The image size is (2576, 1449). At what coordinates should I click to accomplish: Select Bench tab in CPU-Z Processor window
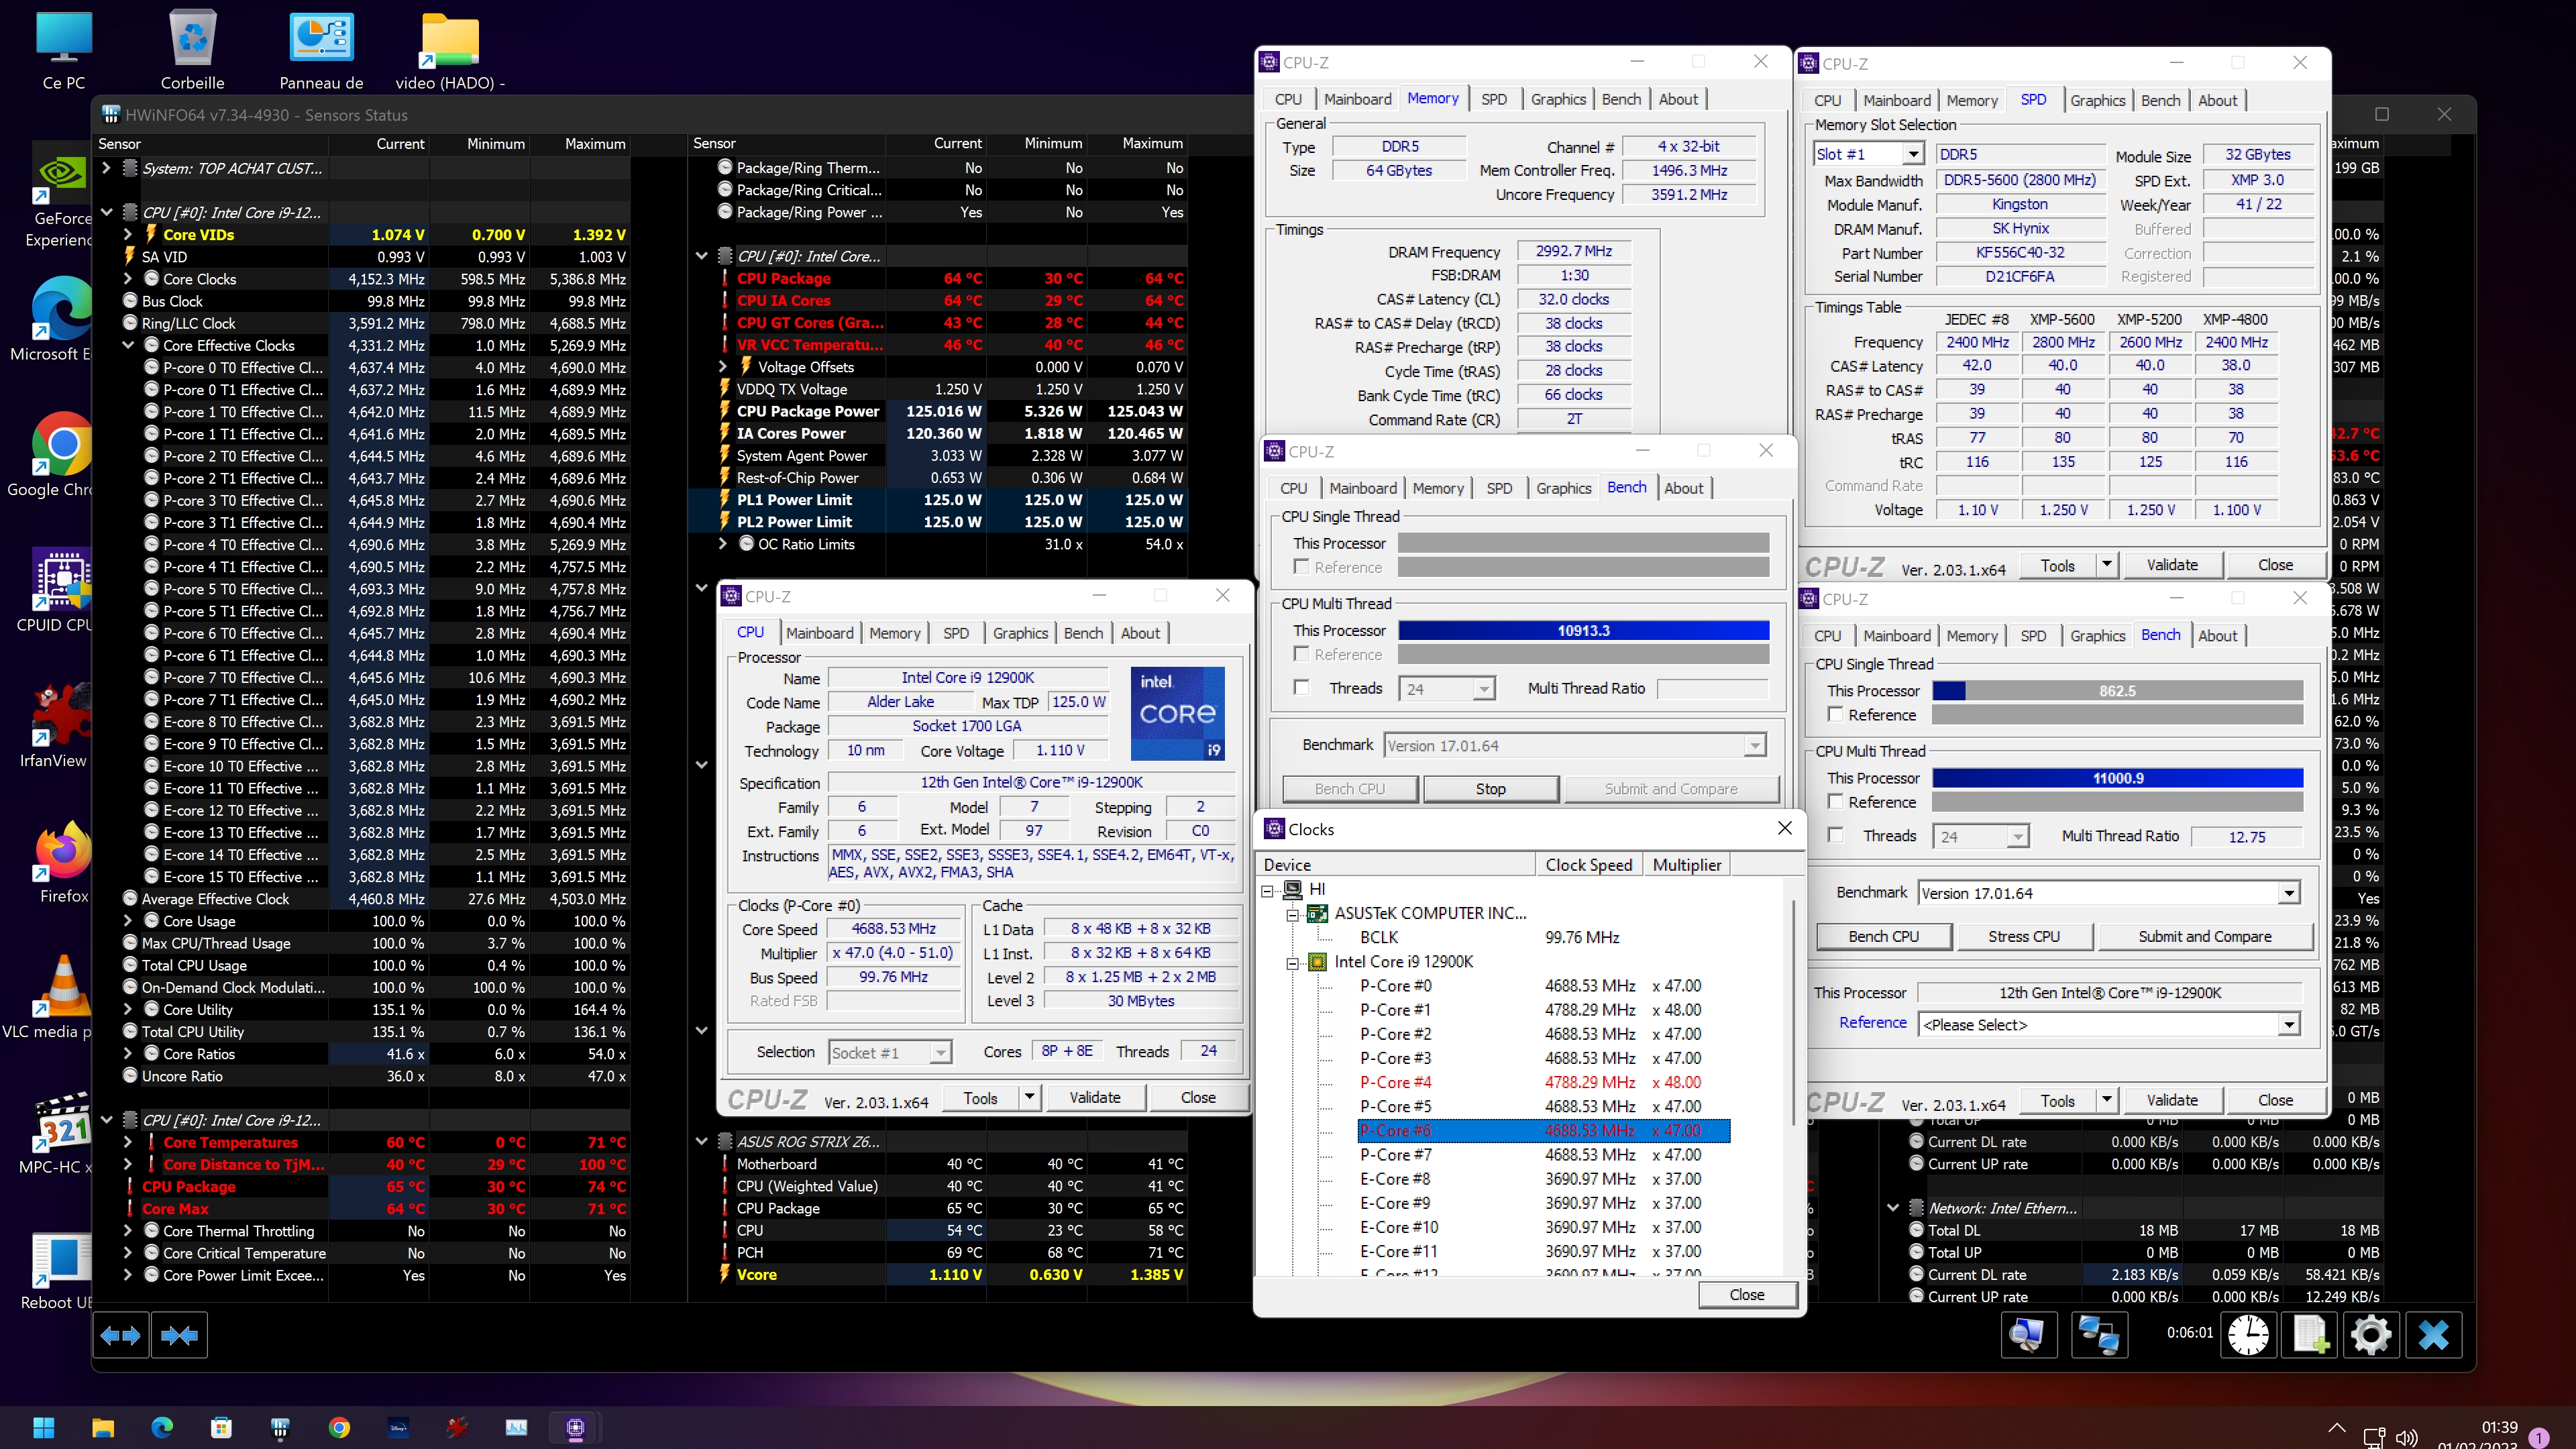[x=1083, y=633]
